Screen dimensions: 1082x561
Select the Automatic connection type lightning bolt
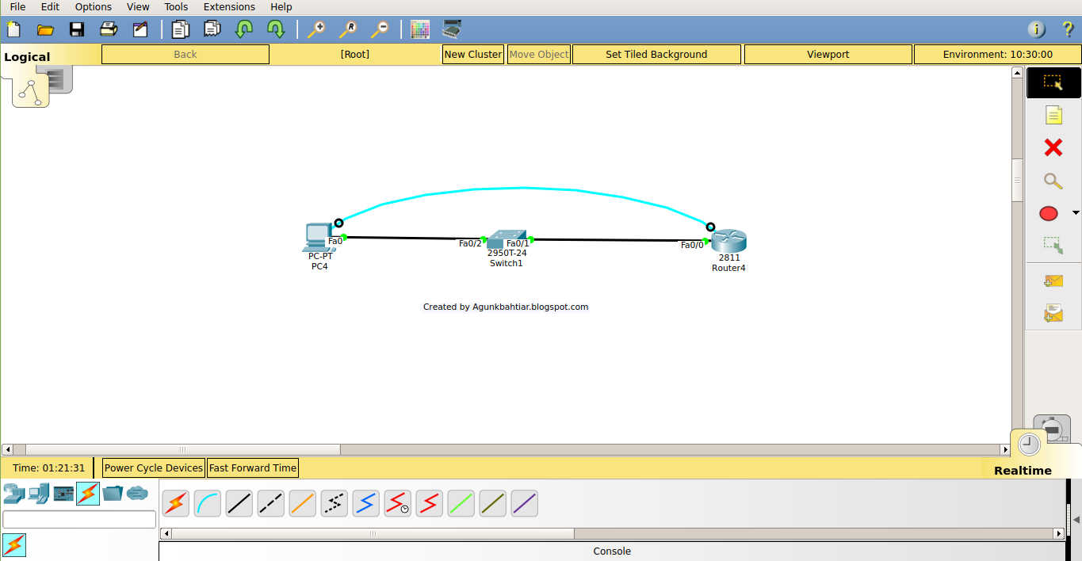point(175,503)
